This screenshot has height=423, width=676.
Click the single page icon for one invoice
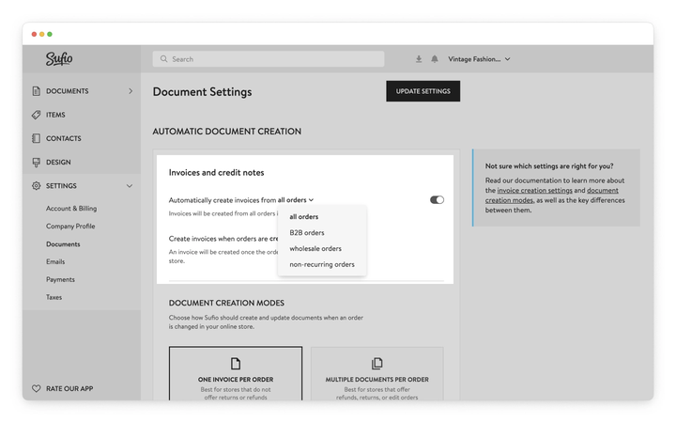[x=236, y=364]
